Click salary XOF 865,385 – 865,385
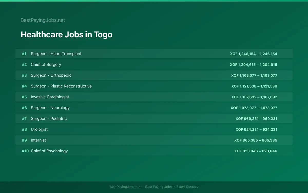This screenshot has width=308, height=193. click(x=256, y=140)
